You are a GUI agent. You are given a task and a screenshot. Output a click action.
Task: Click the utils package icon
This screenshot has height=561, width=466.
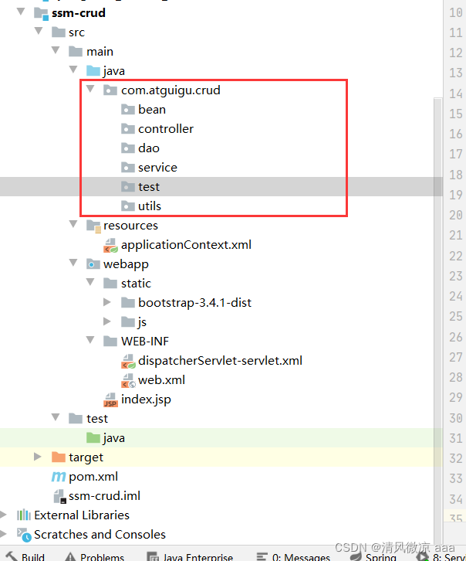tap(127, 206)
